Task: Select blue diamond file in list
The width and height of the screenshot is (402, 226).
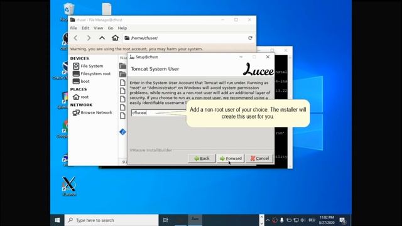Action: [122, 132]
